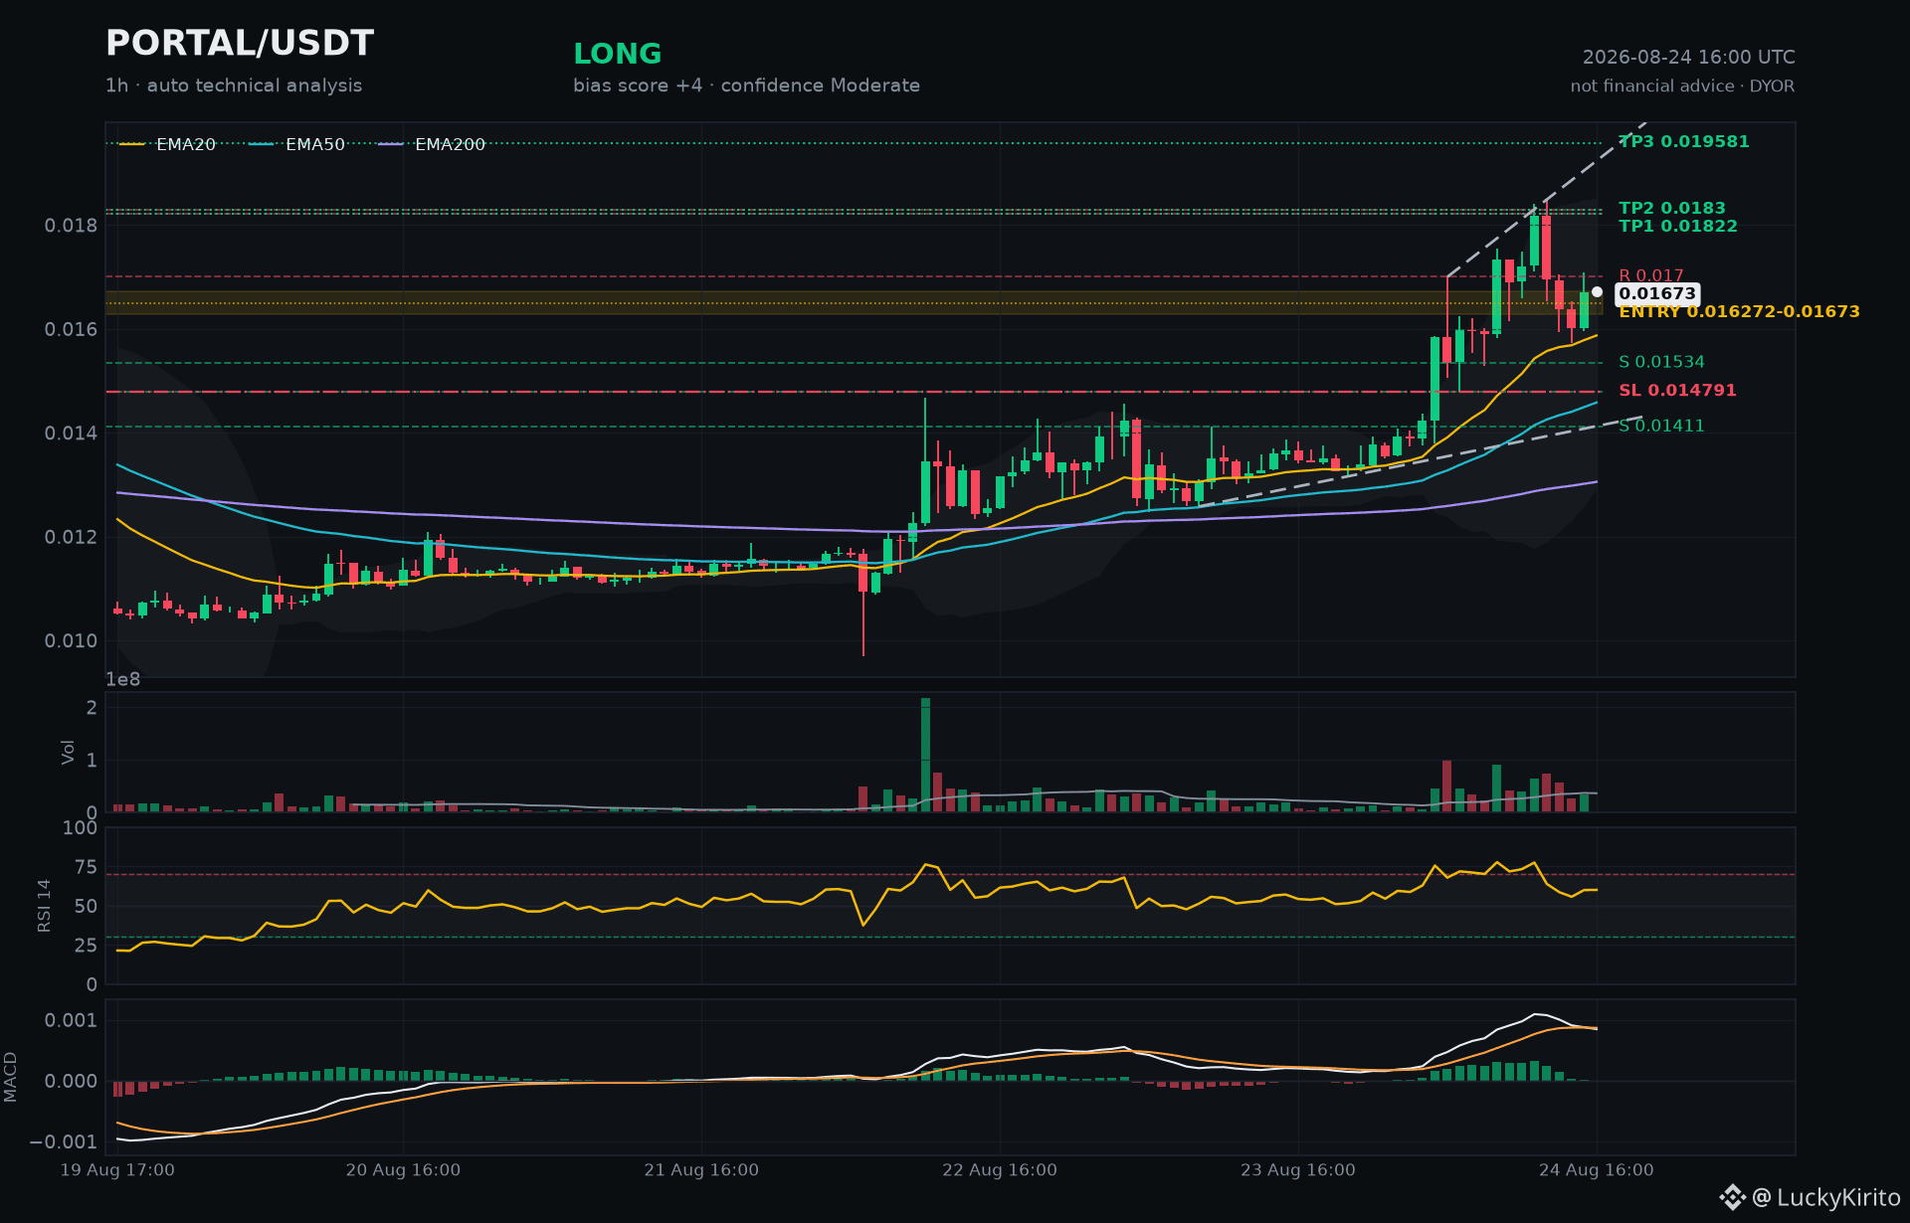This screenshot has height=1223, width=1910.
Task: Click the −0.001 MACD axis tick
Action: [64, 1142]
